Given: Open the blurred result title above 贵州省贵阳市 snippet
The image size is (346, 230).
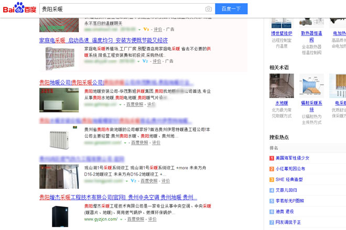Looking at the screenshot, I should 116,121.
